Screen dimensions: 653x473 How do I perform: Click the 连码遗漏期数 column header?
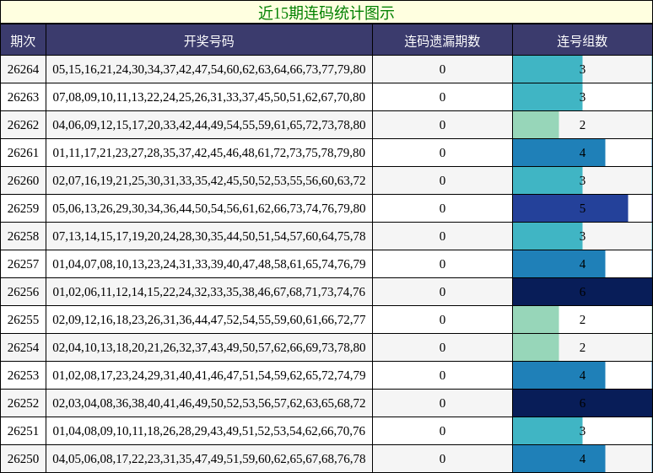click(442, 40)
